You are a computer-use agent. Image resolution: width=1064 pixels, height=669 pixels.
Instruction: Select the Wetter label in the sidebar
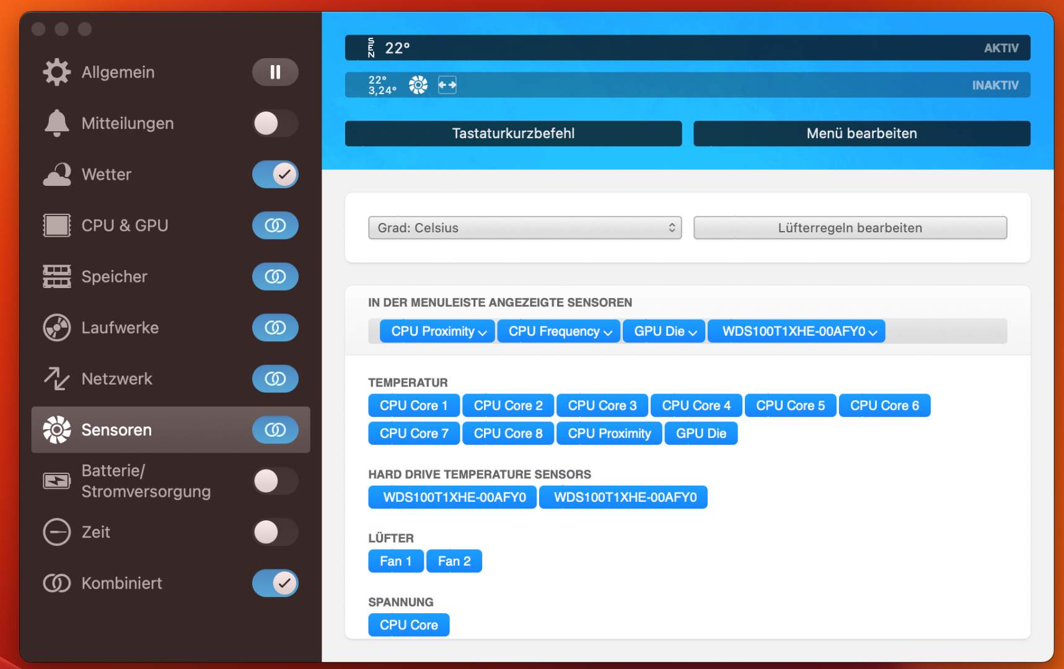point(107,174)
